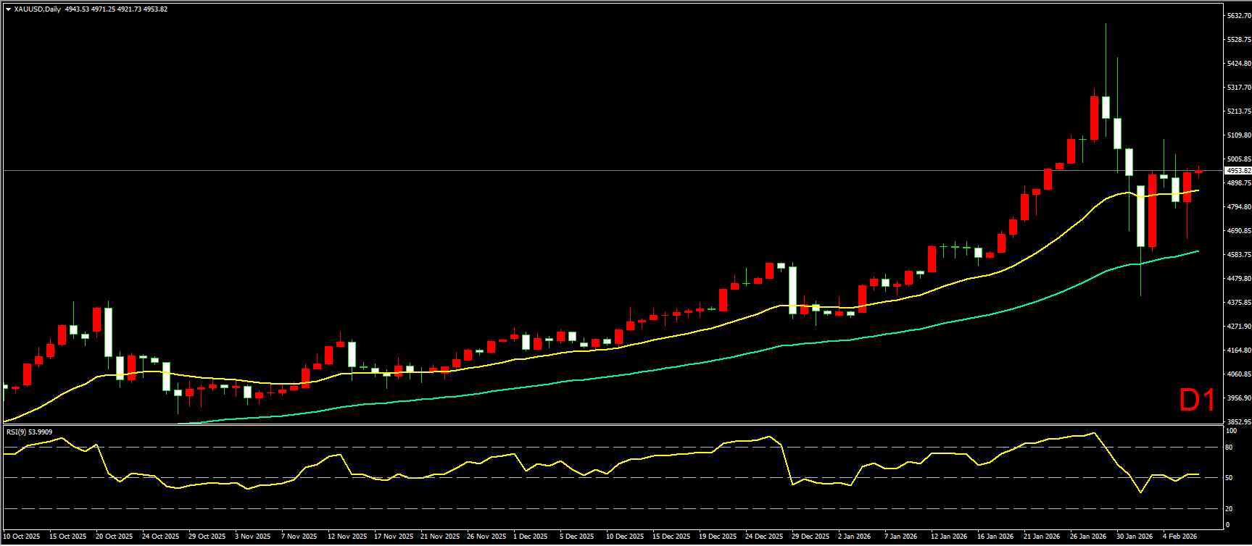
Task: Click the RSI(9) 53.9909 indicator label
Action: pyautogui.click(x=29, y=432)
